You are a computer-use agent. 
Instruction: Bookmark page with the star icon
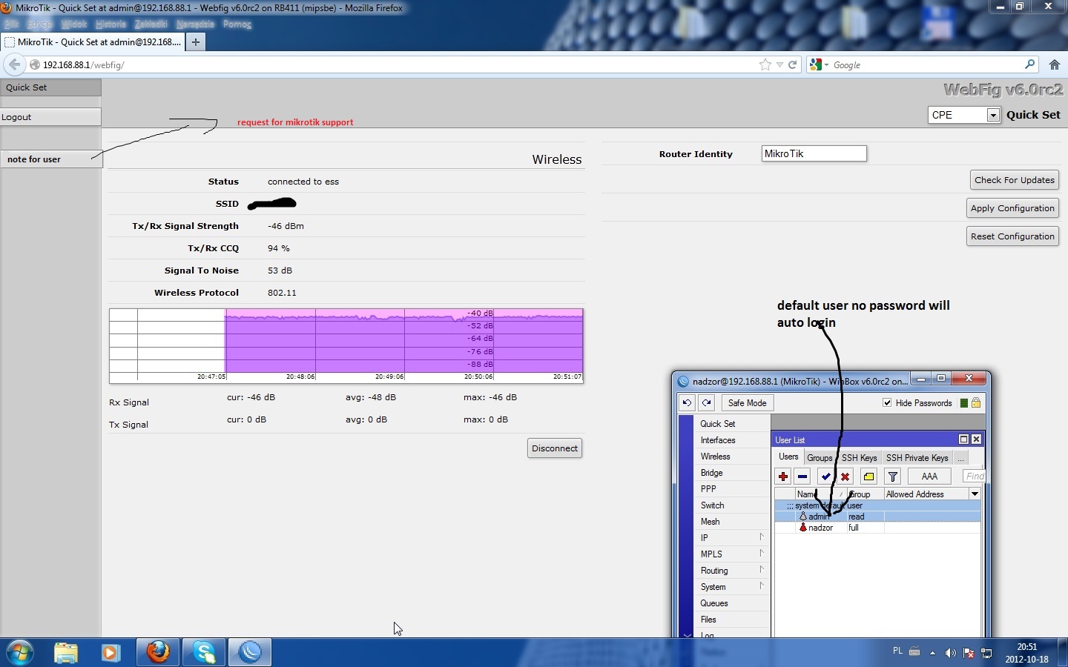click(765, 65)
